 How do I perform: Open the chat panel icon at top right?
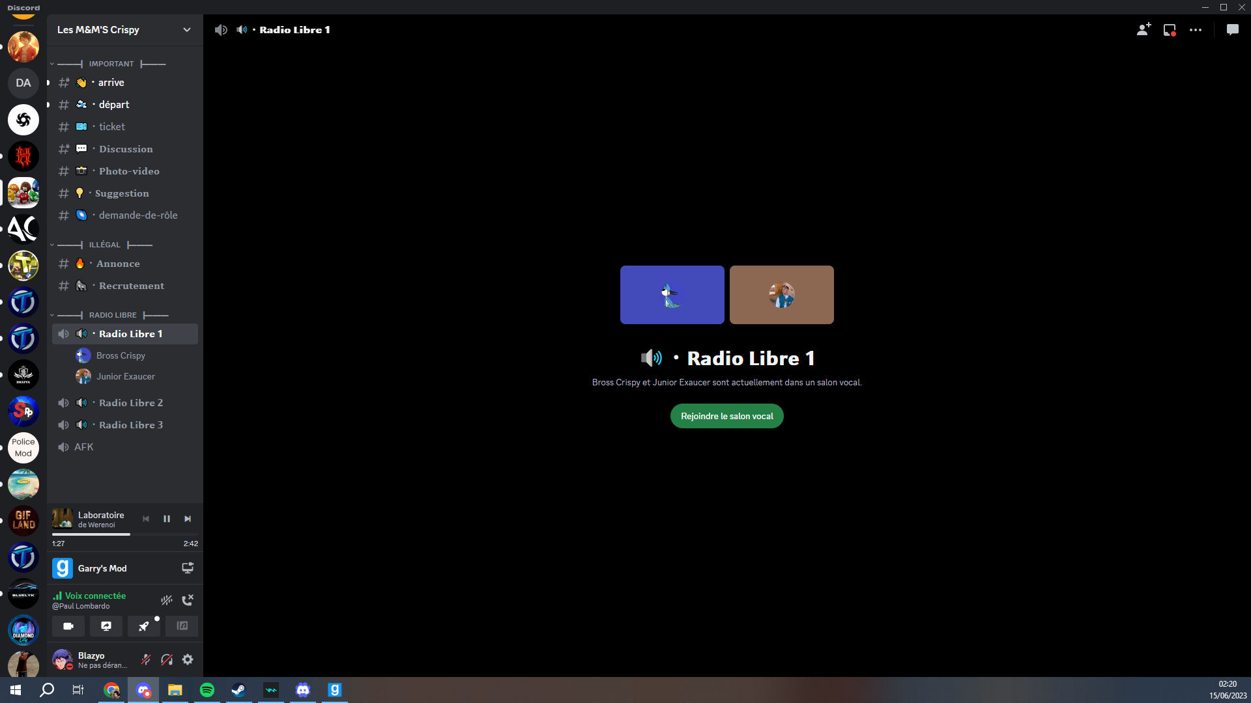point(1232,30)
